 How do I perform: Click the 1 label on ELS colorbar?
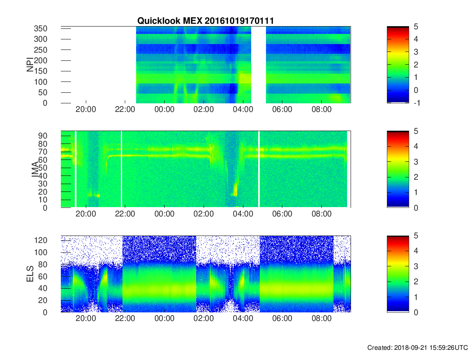coord(416,297)
